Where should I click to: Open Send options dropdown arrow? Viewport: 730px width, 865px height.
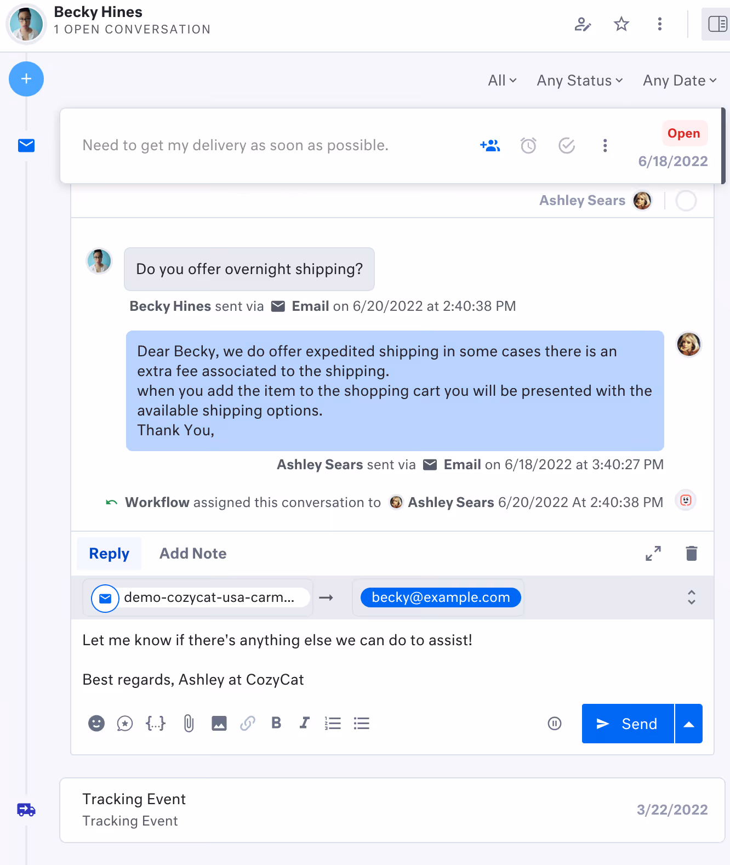689,724
